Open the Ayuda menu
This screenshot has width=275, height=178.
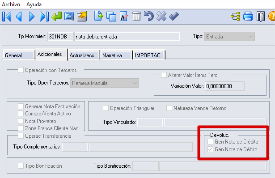(x=34, y=4)
